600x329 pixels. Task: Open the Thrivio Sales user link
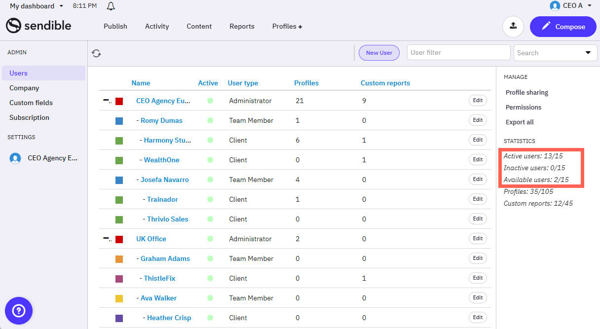(x=168, y=219)
